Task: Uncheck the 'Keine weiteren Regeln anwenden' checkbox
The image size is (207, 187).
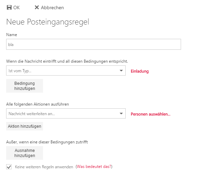Action: point(9,167)
